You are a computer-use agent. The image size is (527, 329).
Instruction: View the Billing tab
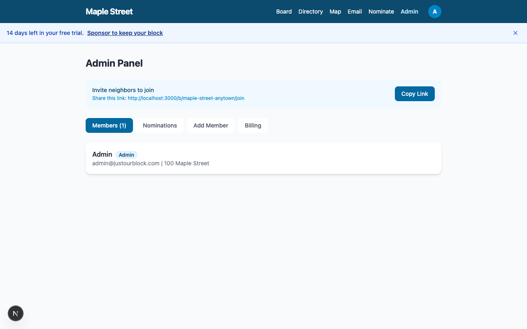click(x=253, y=125)
